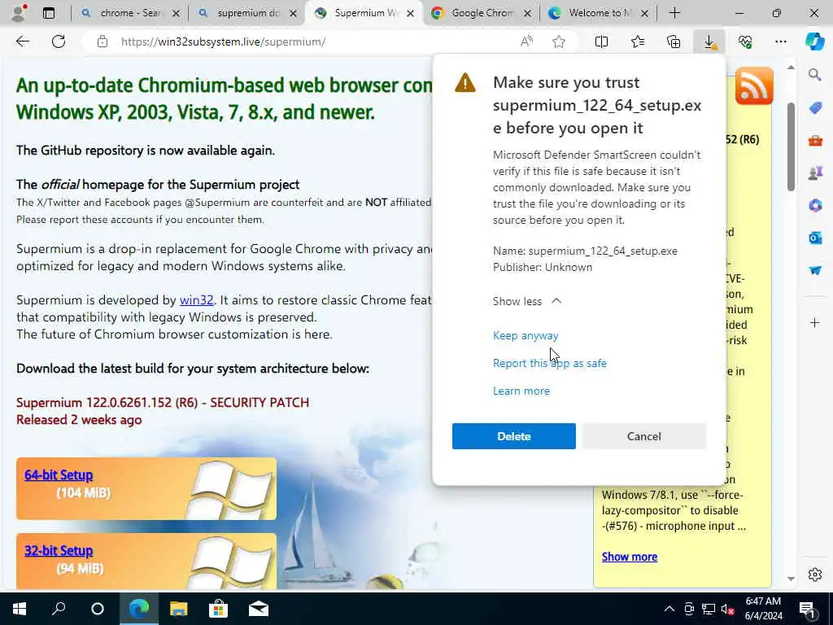This screenshot has width=833, height=625.
Task: Open the sidebar Games icon
Action: click(815, 173)
